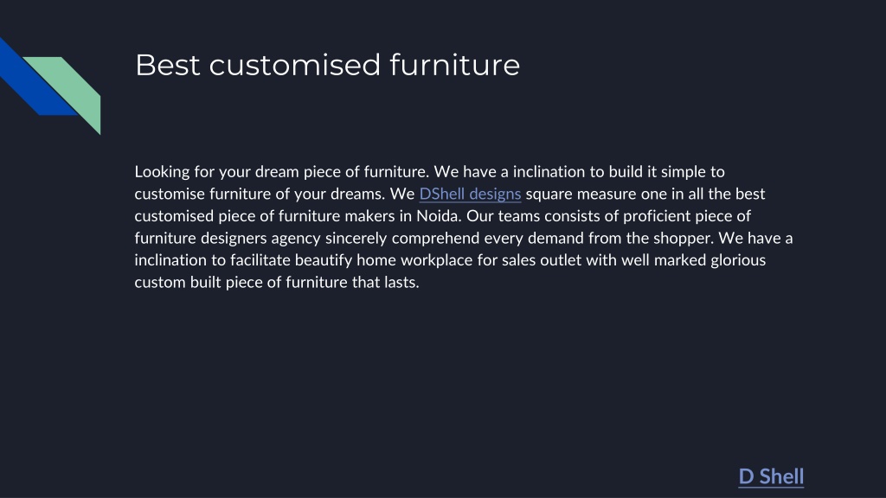
Task: Click the D Shell footer link
Action: [x=771, y=476]
